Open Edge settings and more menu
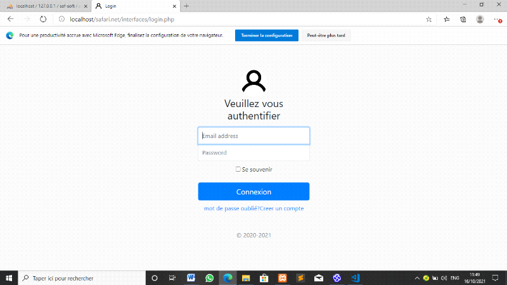This screenshot has width=507, height=285. (x=497, y=20)
